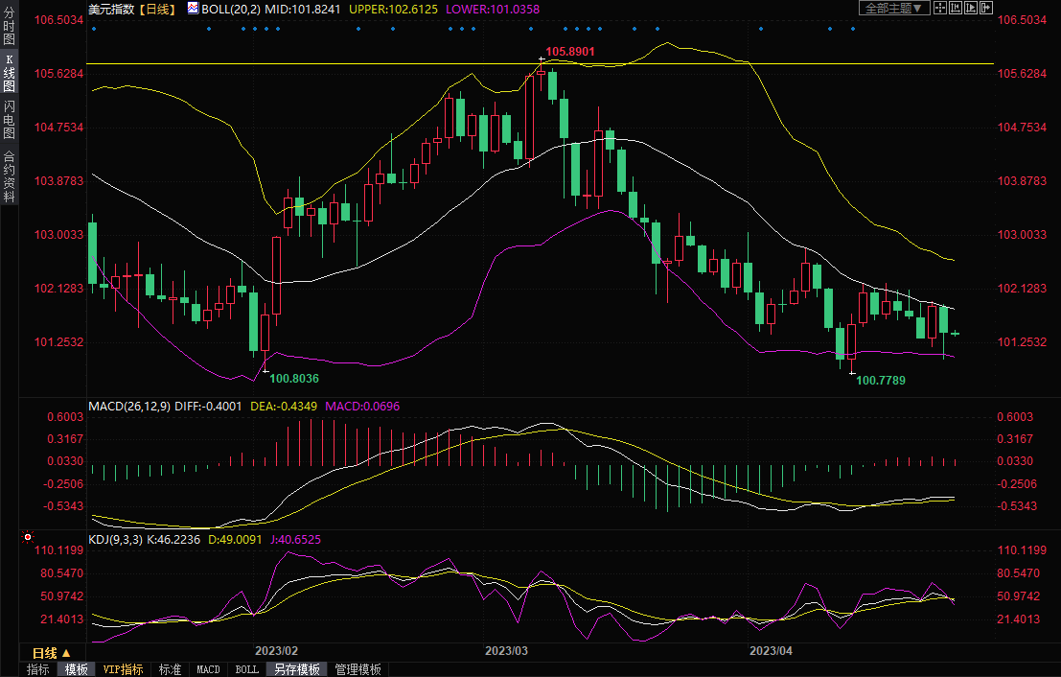
Task: Click the red gear icon beside KDJ panel
Action: click(x=27, y=539)
